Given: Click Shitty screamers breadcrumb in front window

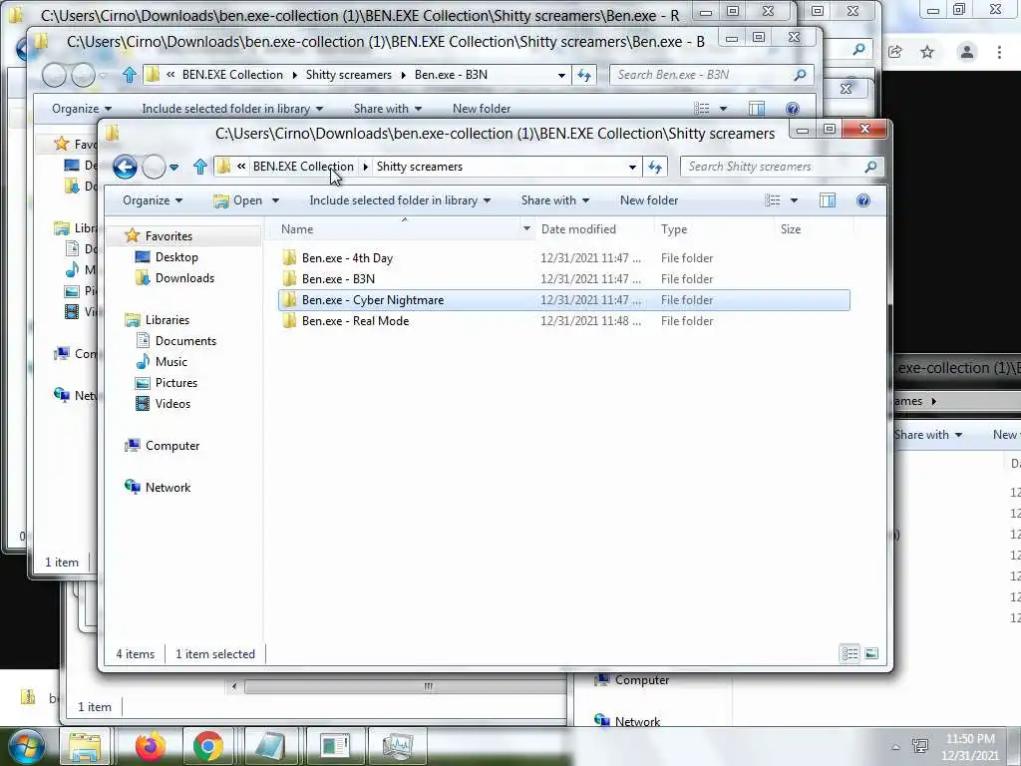Looking at the screenshot, I should pyautogui.click(x=420, y=167).
